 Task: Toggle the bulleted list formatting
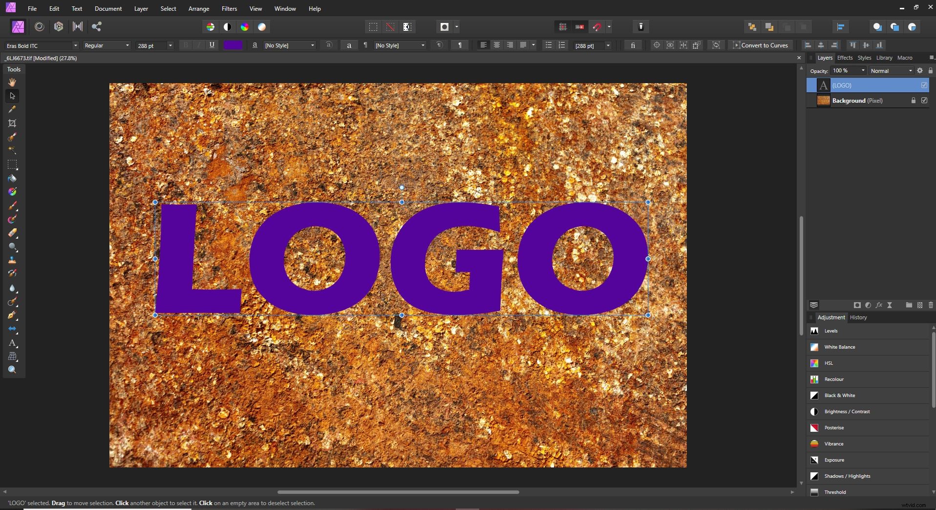(549, 45)
